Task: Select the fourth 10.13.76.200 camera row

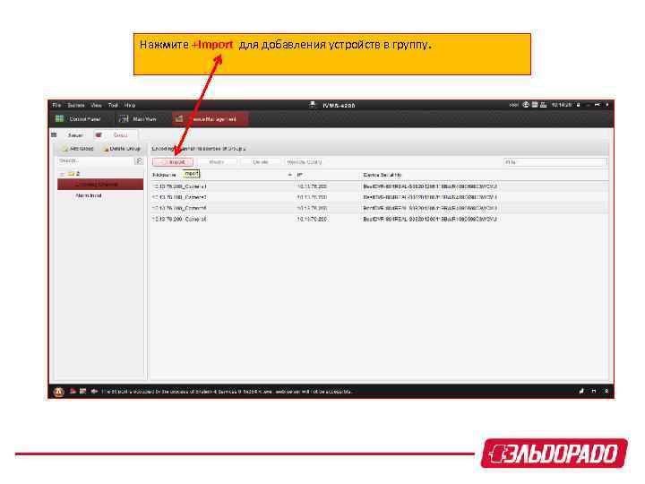Action: pos(379,220)
